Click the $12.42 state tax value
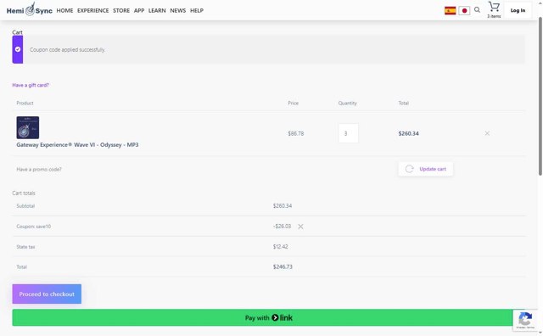This screenshot has width=543, height=336. tap(281, 247)
